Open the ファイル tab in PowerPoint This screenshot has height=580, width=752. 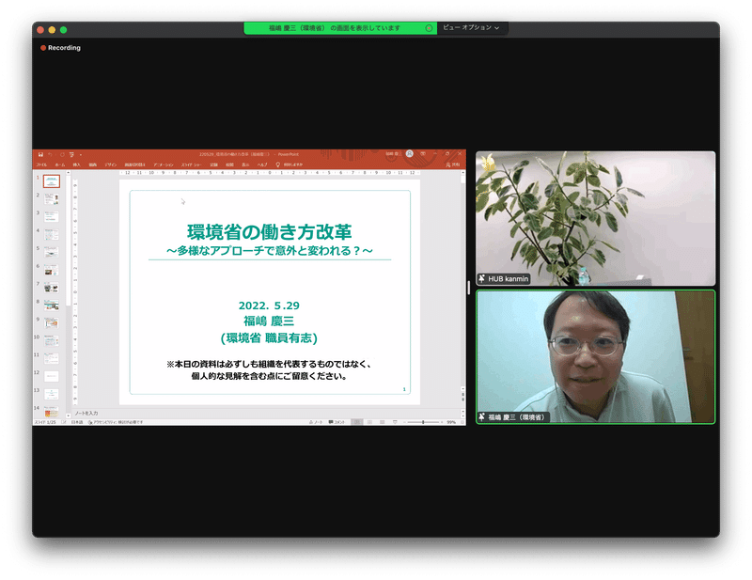(41, 165)
